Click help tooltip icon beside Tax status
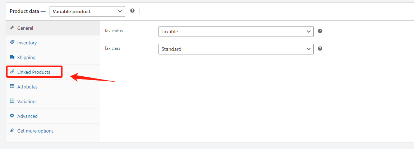This screenshot has width=414, height=149. [x=320, y=31]
